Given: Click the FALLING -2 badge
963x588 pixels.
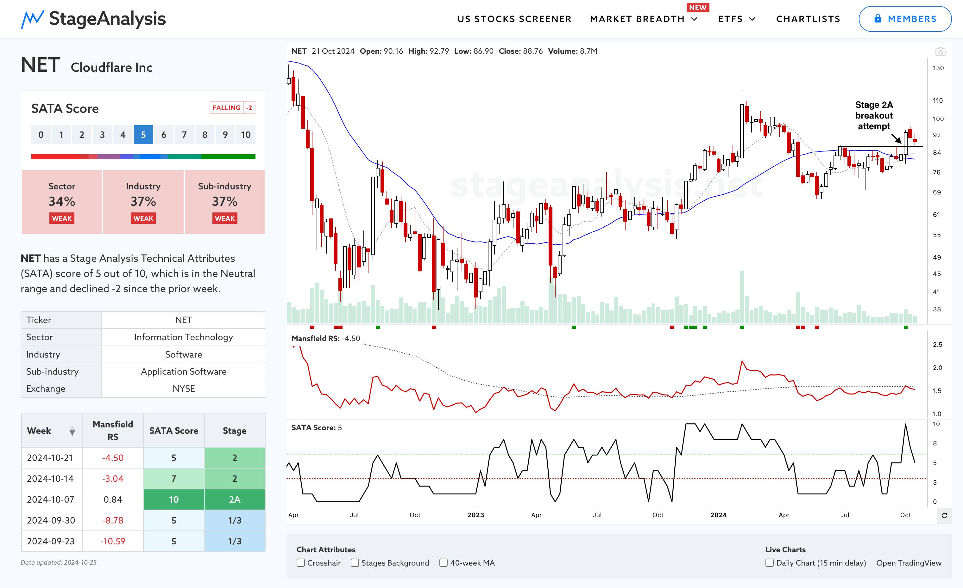Looking at the screenshot, I should click(233, 108).
